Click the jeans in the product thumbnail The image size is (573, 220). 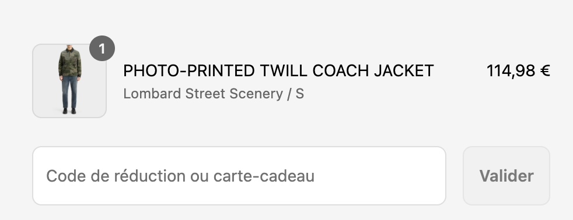tap(69, 92)
